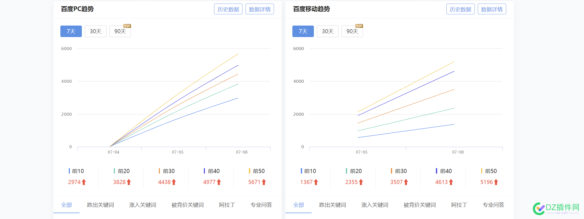Switch to 被竞价关键词 tab in PC panel
The width and height of the screenshot is (584, 219).
(188, 205)
